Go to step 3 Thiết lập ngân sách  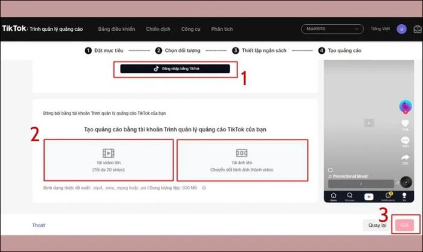pos(259,50)
